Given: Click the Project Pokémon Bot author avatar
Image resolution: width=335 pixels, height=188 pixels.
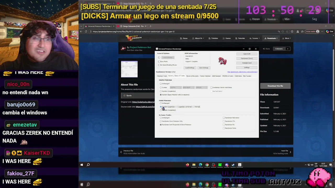Looking at the screenshot, I should click(x=123, y=48).
